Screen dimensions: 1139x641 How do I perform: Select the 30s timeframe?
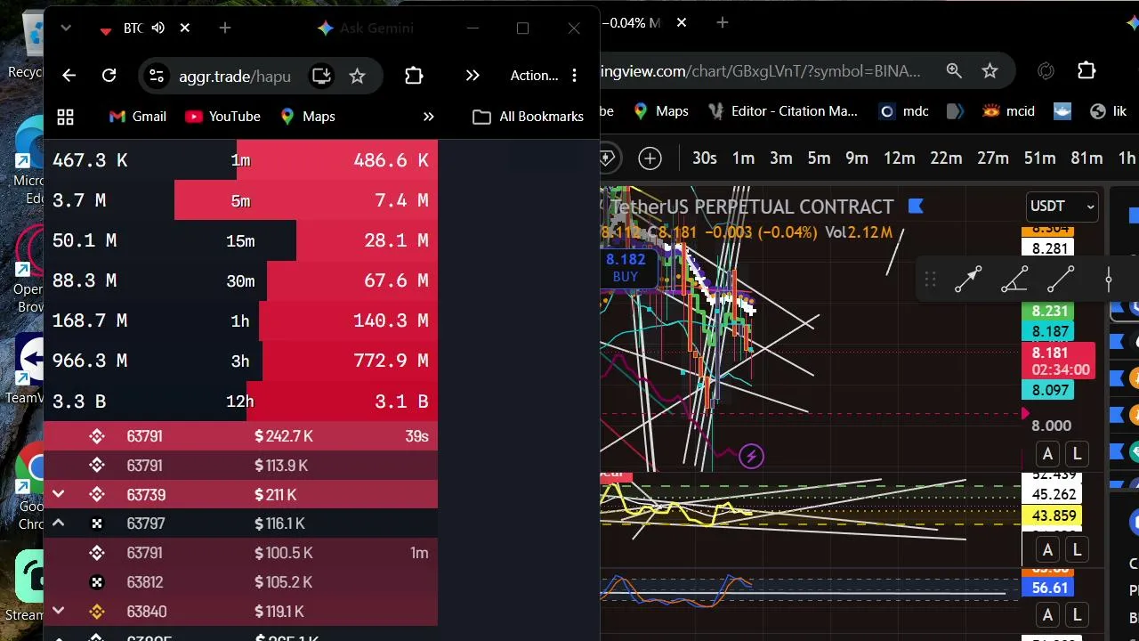point(705,158)
